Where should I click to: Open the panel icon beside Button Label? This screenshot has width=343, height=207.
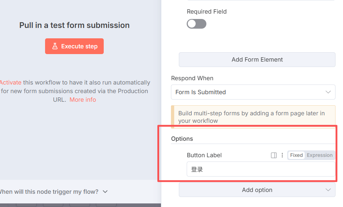click(274, 155)
